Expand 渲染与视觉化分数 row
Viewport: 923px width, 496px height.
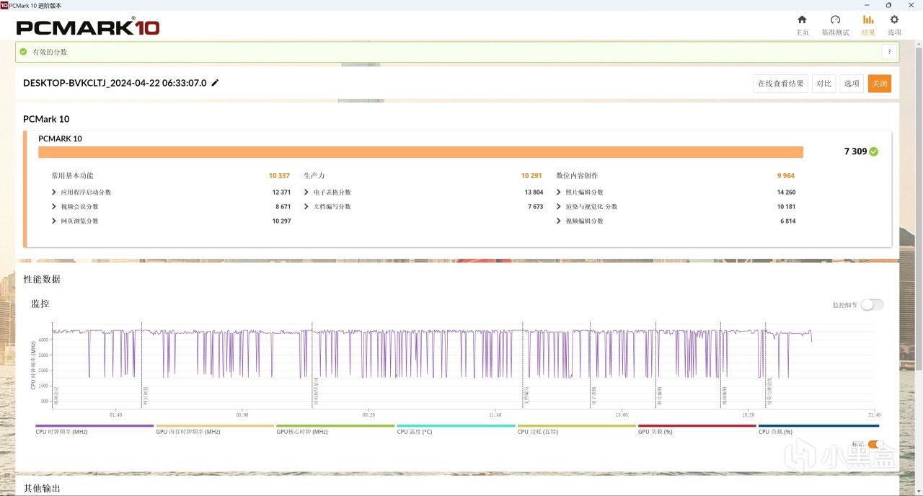559,207
